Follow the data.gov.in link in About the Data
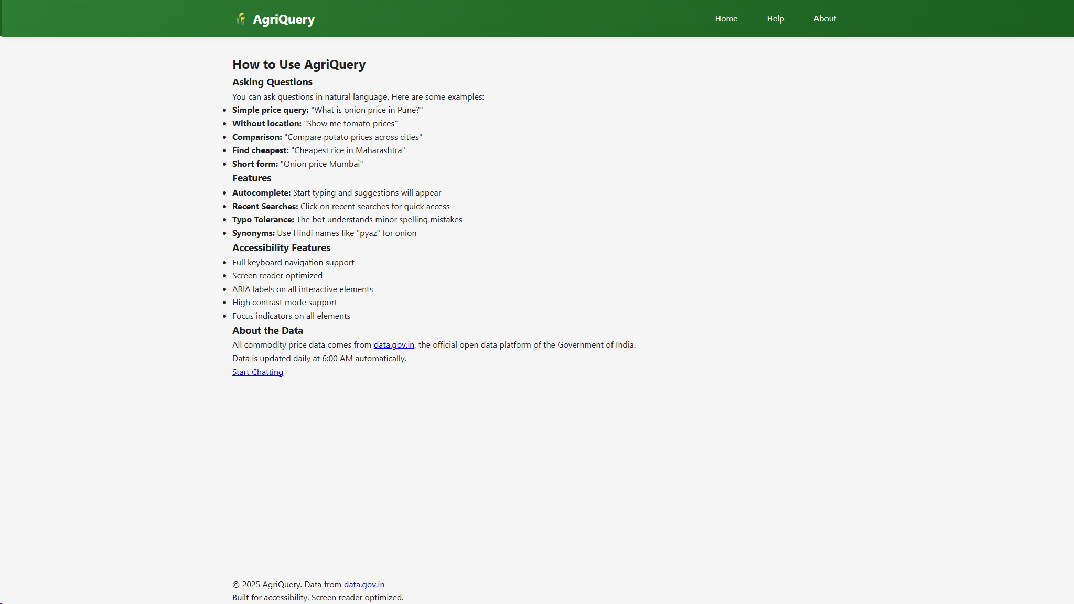 tap(394, 344)
